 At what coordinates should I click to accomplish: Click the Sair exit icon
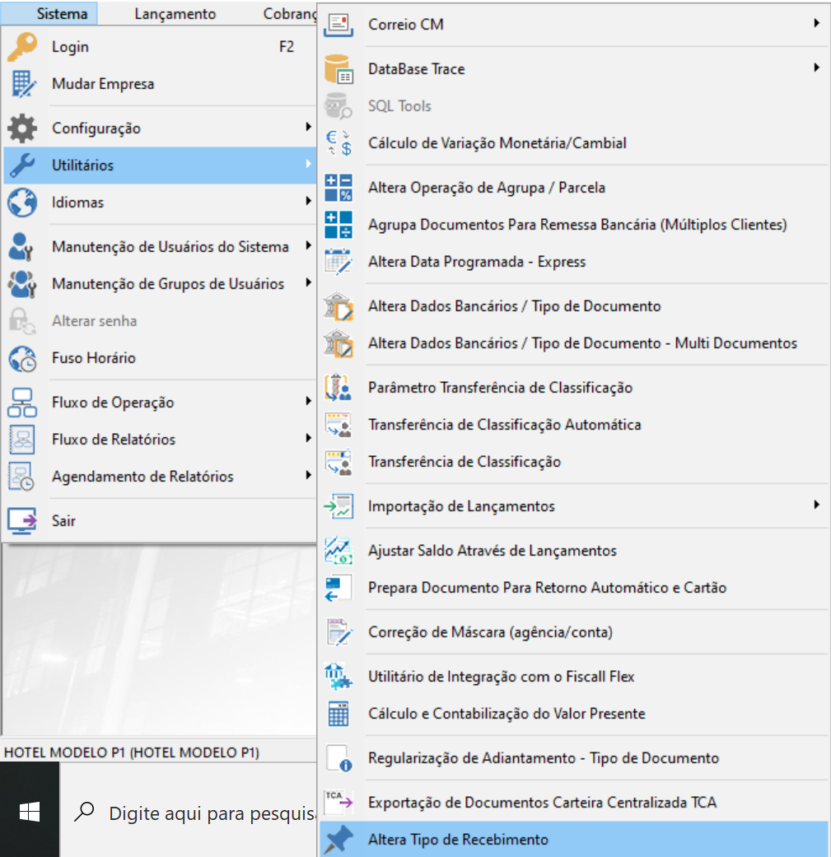[x=22, y=521]
